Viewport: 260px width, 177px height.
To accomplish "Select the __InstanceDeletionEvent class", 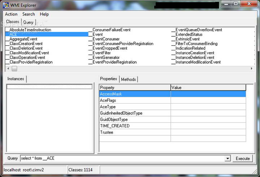I will (x=193, y=58).
